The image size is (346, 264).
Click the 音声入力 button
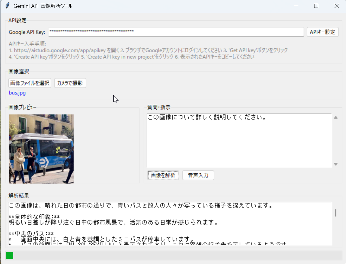pos(198,175)
